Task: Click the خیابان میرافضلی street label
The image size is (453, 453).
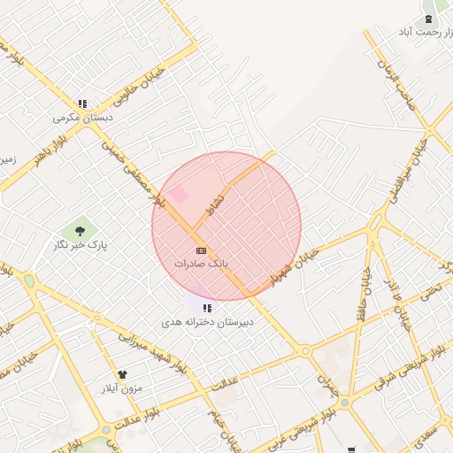Action: coord(409,171)
